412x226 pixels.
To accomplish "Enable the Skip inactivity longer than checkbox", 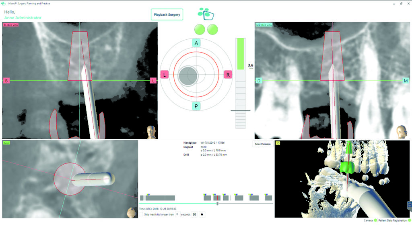I will point(141,214).
